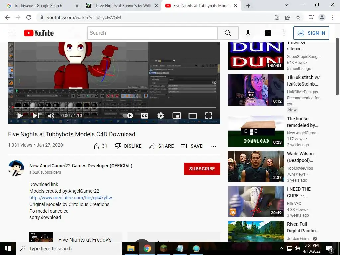Open File Explorer from taskbar
This screenshot has width=340, height=255.
pos(131,248)
